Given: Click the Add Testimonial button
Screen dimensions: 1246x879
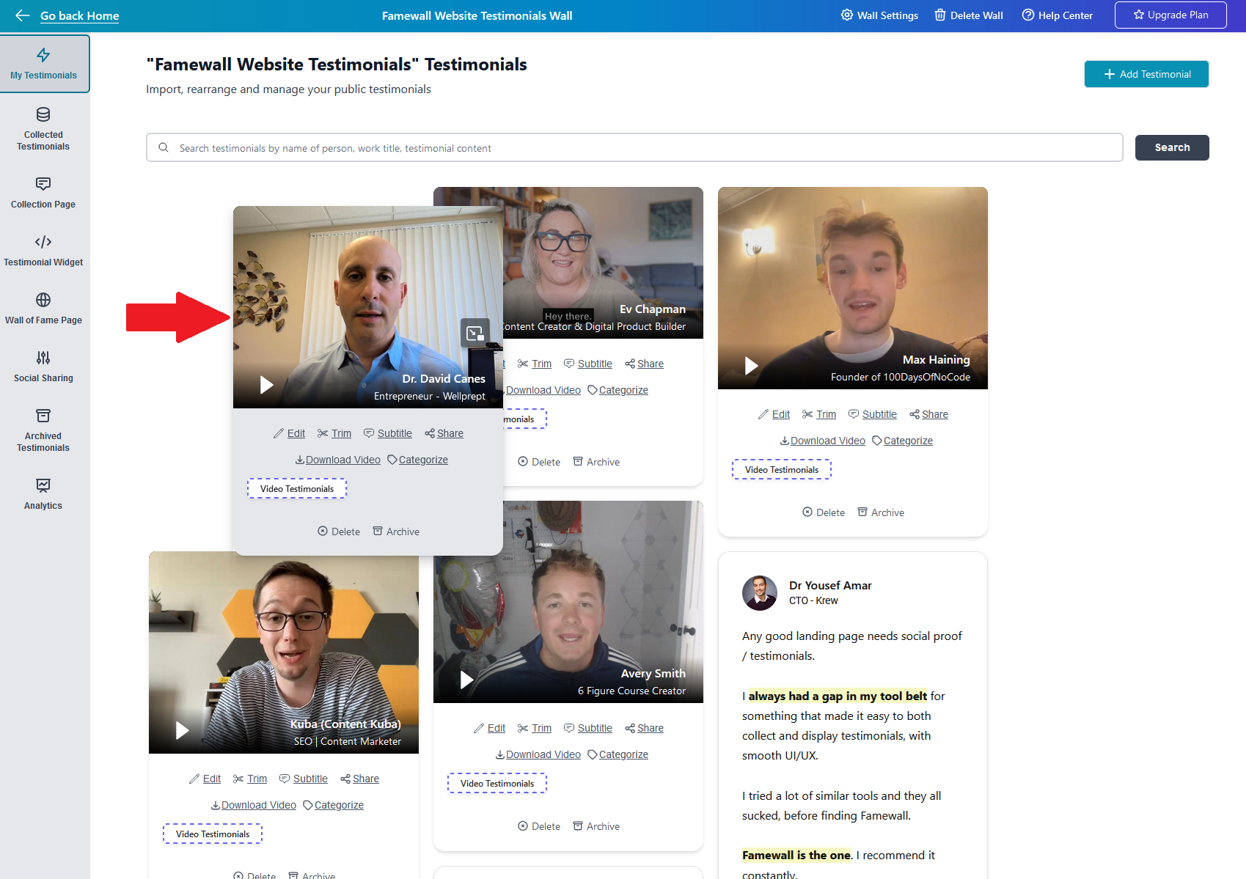Looking at the screenshot, I should [x=1146, y=74].
